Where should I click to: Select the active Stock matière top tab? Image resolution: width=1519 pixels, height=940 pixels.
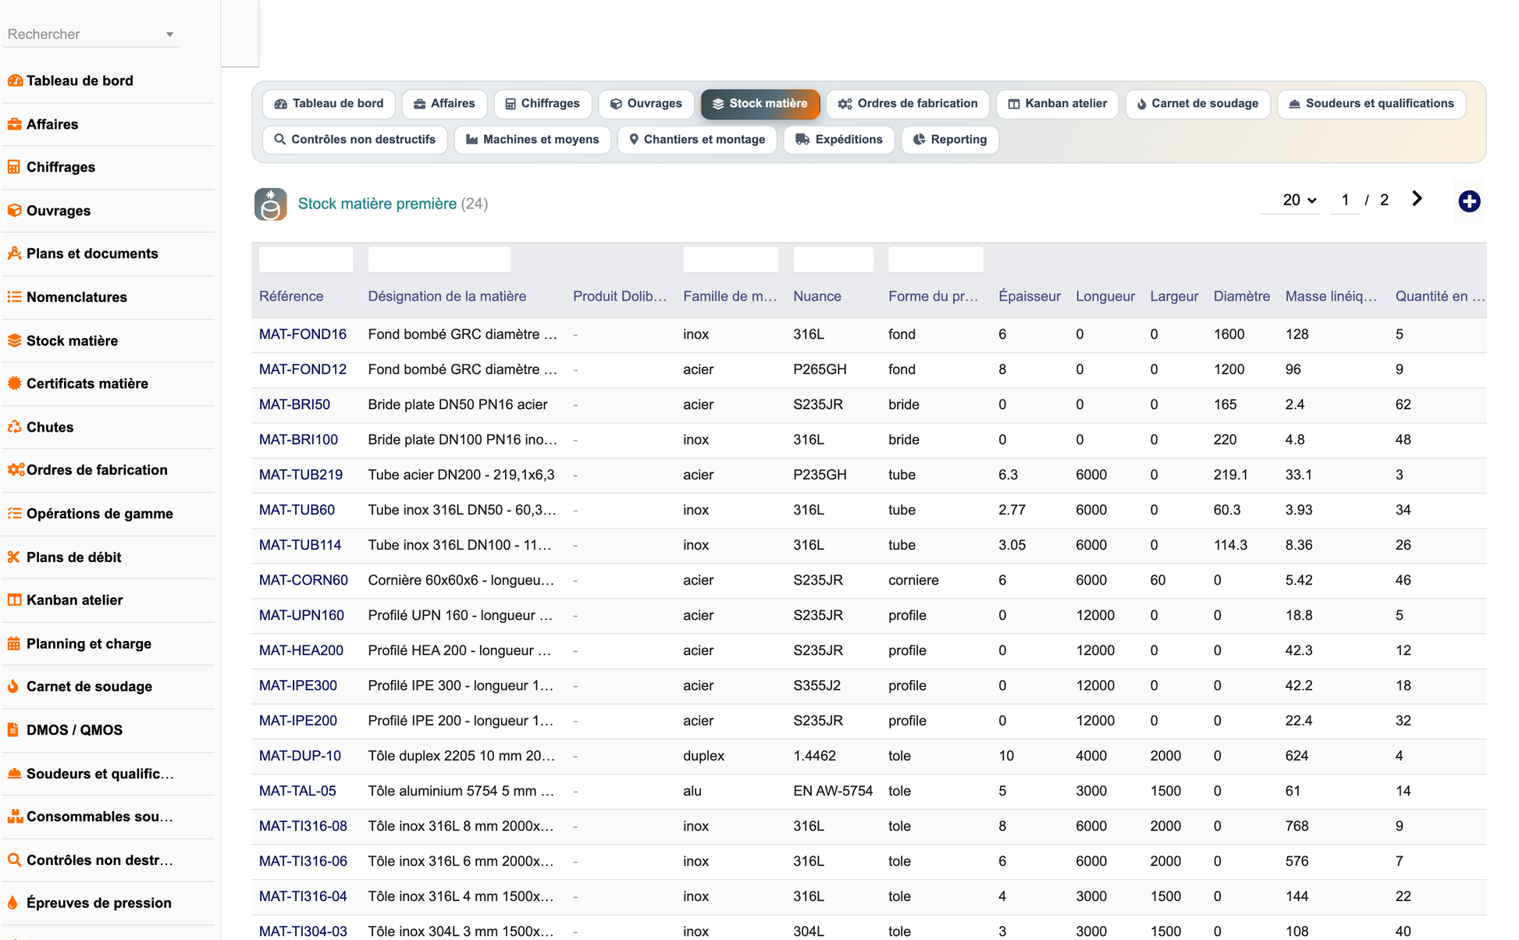[x=760, y=104]
